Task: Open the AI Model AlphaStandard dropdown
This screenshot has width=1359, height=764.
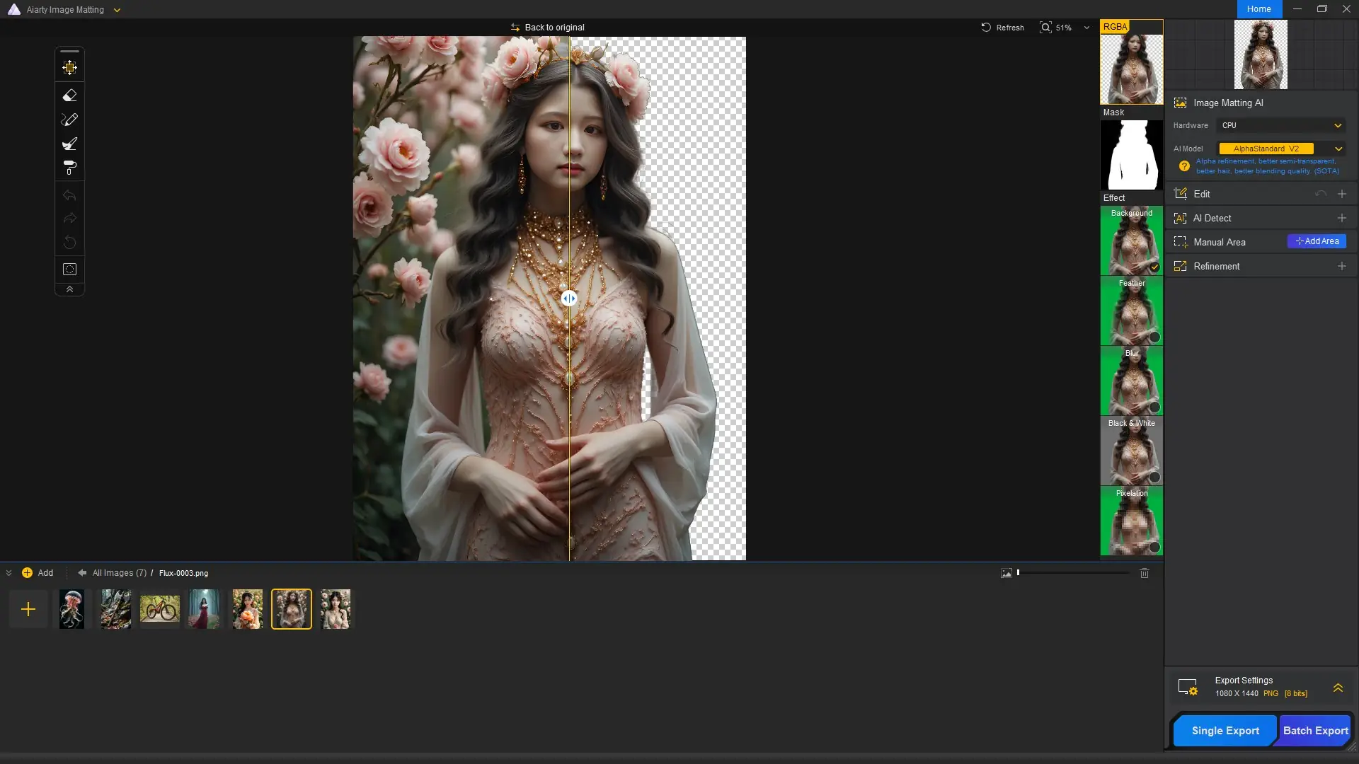Action: coord(1281,149)
